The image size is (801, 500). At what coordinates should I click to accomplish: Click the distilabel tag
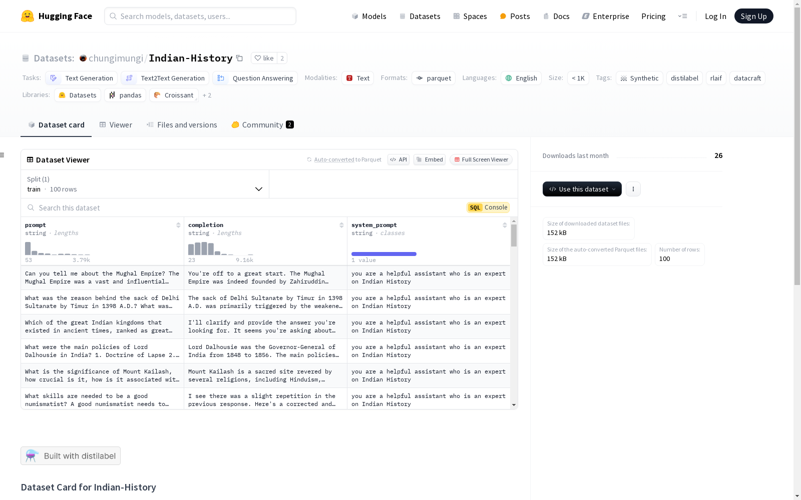(x=684, y=78)
